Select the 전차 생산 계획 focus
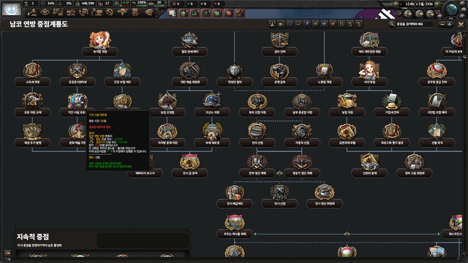Screen dimensions: 468x263 click(x=257, y=162)
